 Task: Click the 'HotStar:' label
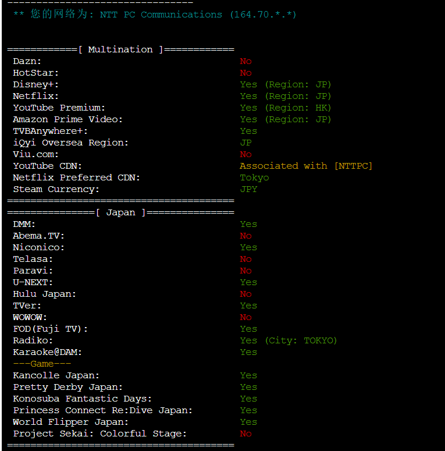click(x=35, y=73)
